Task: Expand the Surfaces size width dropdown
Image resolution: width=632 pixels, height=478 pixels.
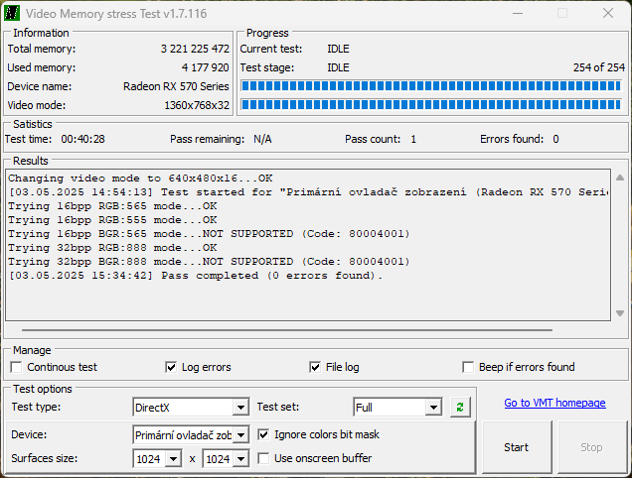Action: 173,459
